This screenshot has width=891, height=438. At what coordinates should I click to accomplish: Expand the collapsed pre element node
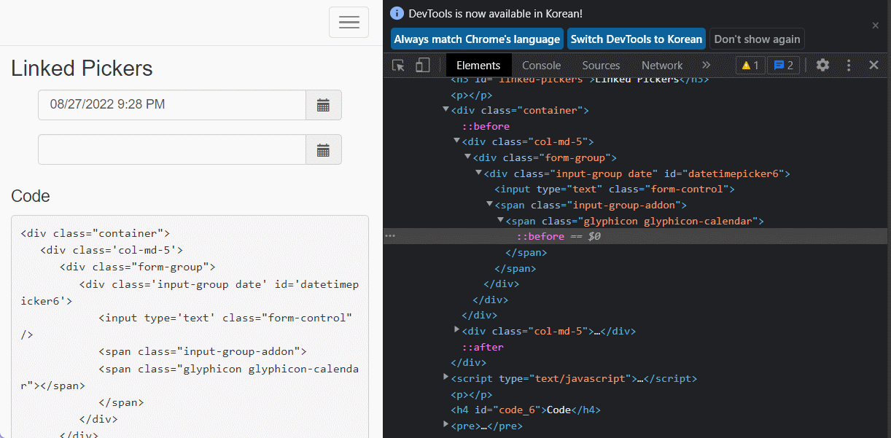point(446,425)
